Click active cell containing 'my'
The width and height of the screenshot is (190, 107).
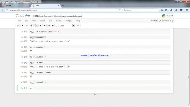pos(100,88)
